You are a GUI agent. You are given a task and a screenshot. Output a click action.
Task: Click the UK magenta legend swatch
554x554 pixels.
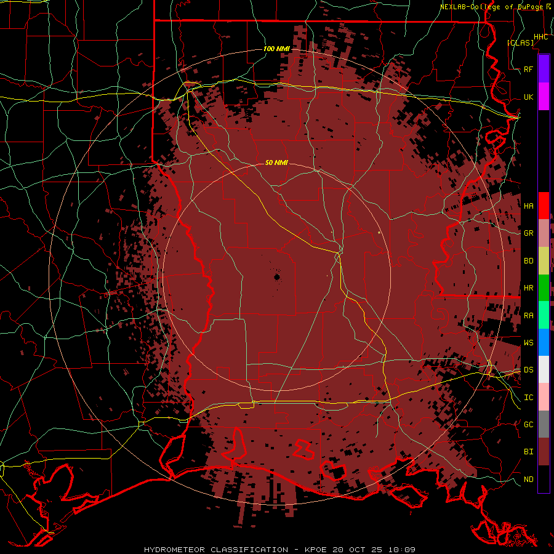click(x=544, y=97)
